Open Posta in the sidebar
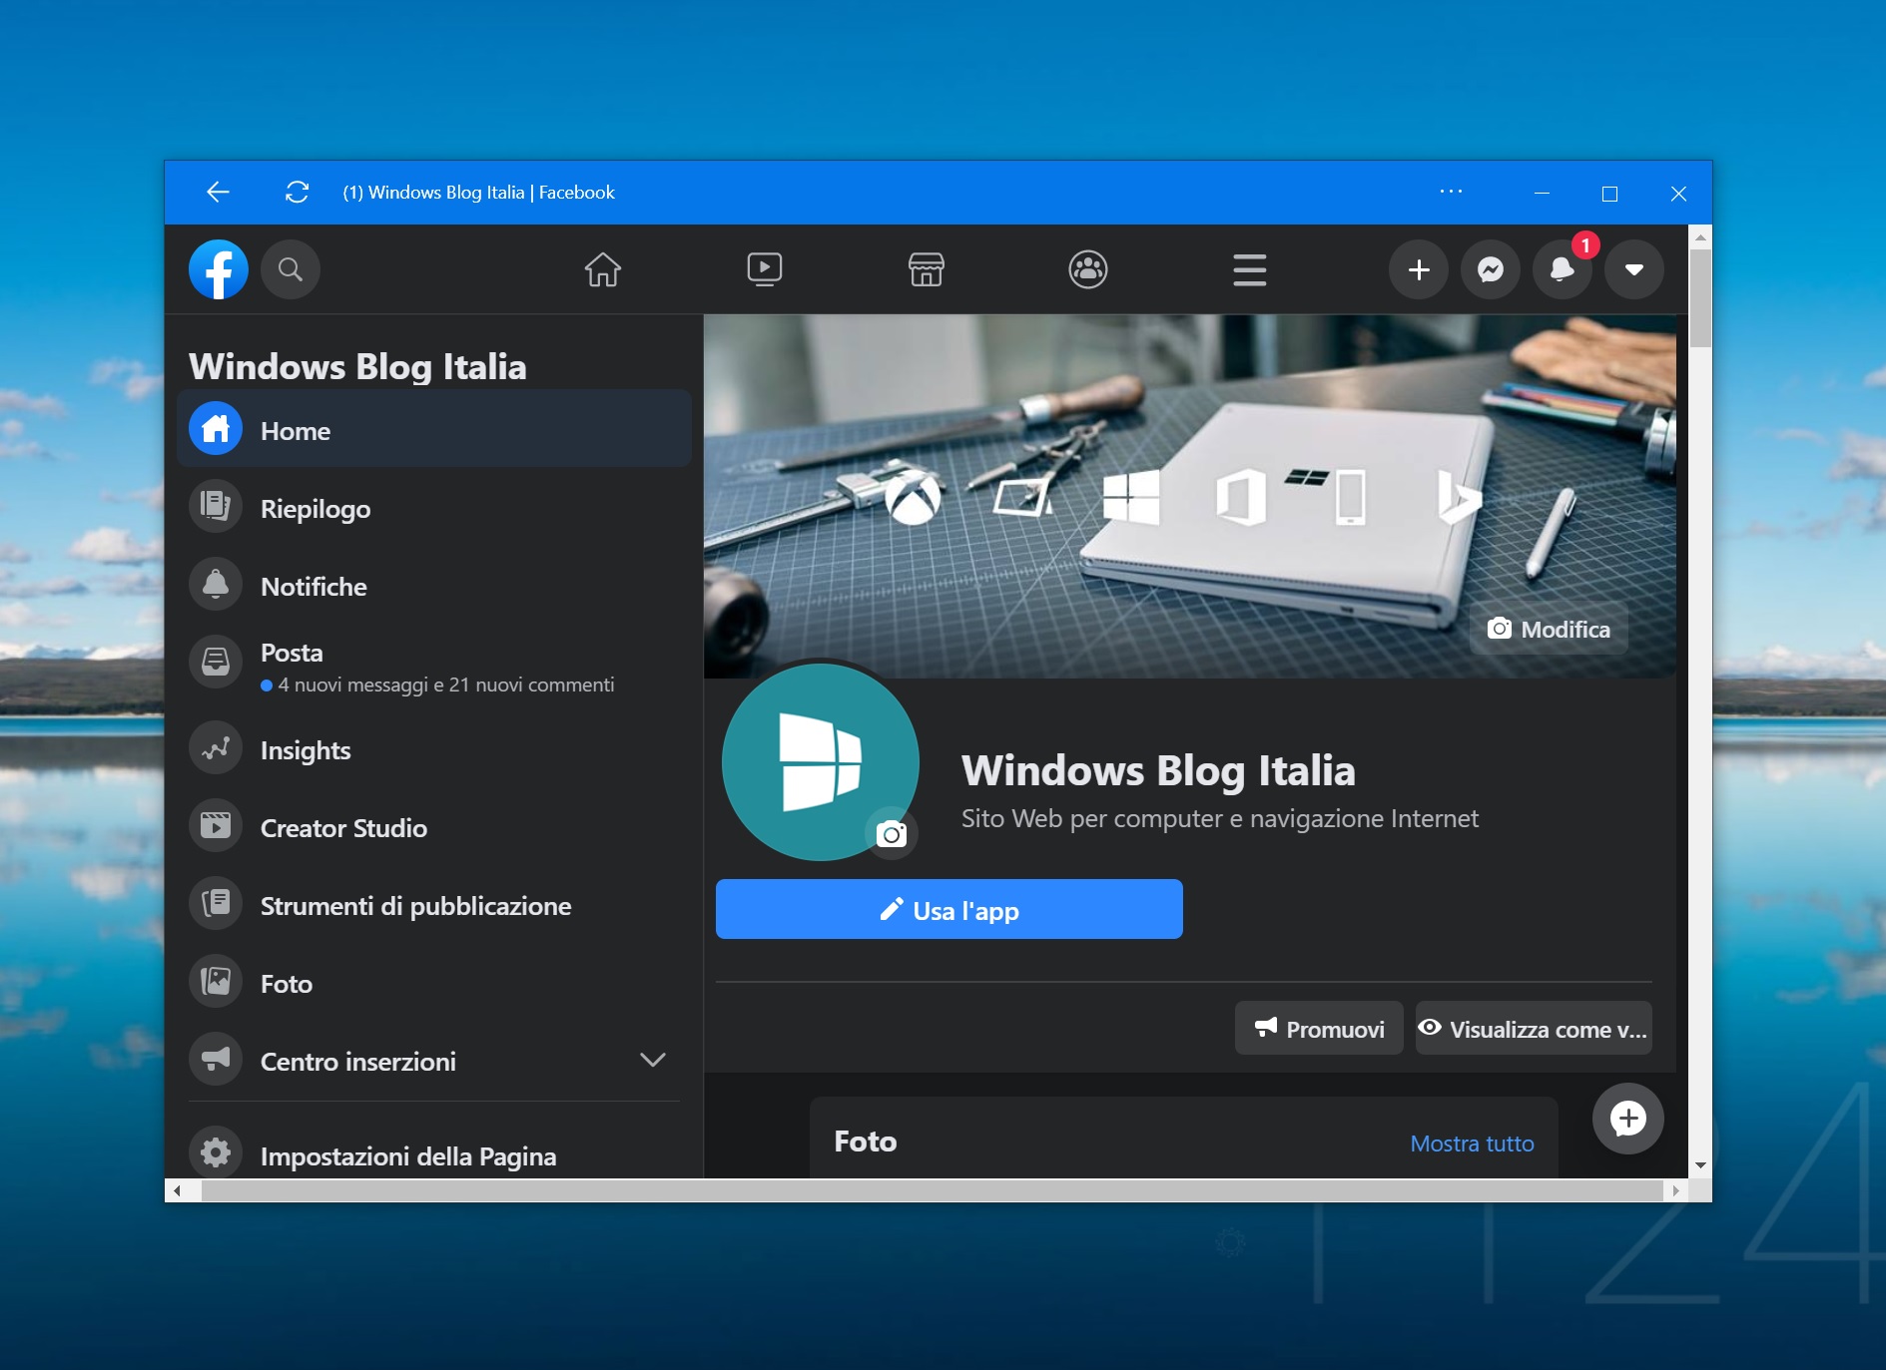1886x1370 pixels. (434, 667)
